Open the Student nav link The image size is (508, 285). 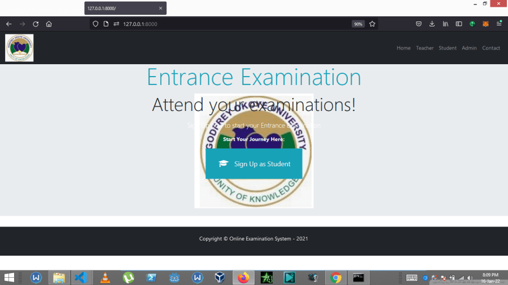448,48
